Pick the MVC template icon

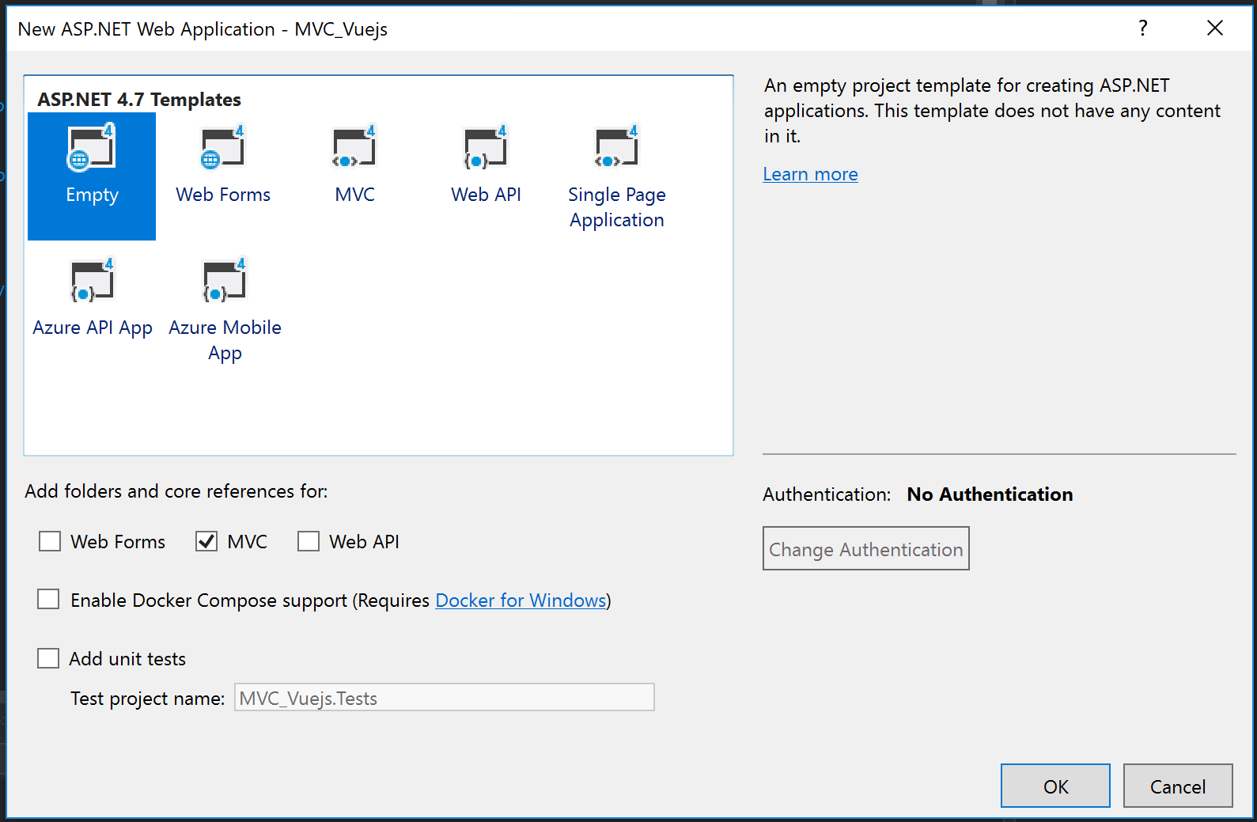(354, 147)
